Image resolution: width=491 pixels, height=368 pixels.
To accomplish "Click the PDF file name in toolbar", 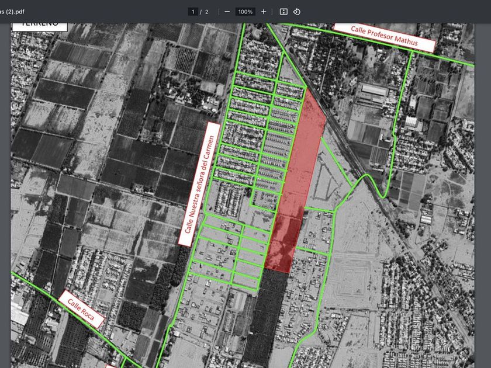I will [16, 12].
